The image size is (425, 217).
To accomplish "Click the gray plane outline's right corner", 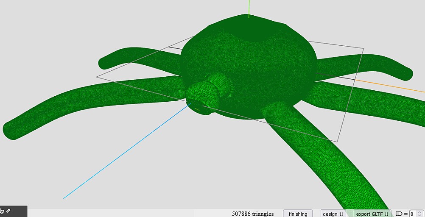I will (x=363, y=48).
